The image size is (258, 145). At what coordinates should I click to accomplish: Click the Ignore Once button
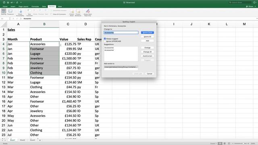pos(148,32)
